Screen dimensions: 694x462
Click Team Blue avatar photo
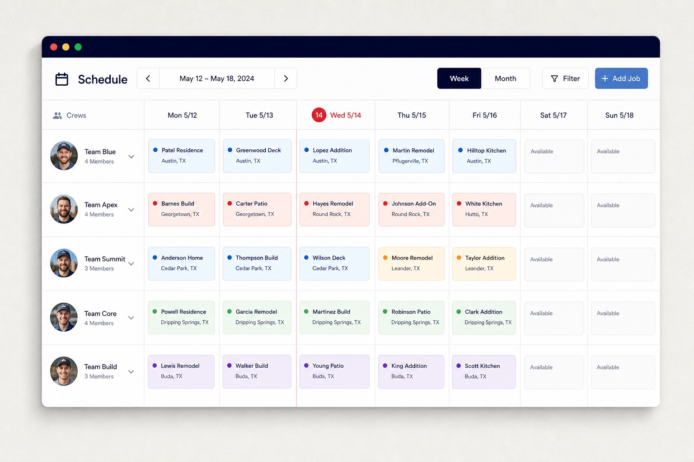pyautogui.click(x=64, y=156)
